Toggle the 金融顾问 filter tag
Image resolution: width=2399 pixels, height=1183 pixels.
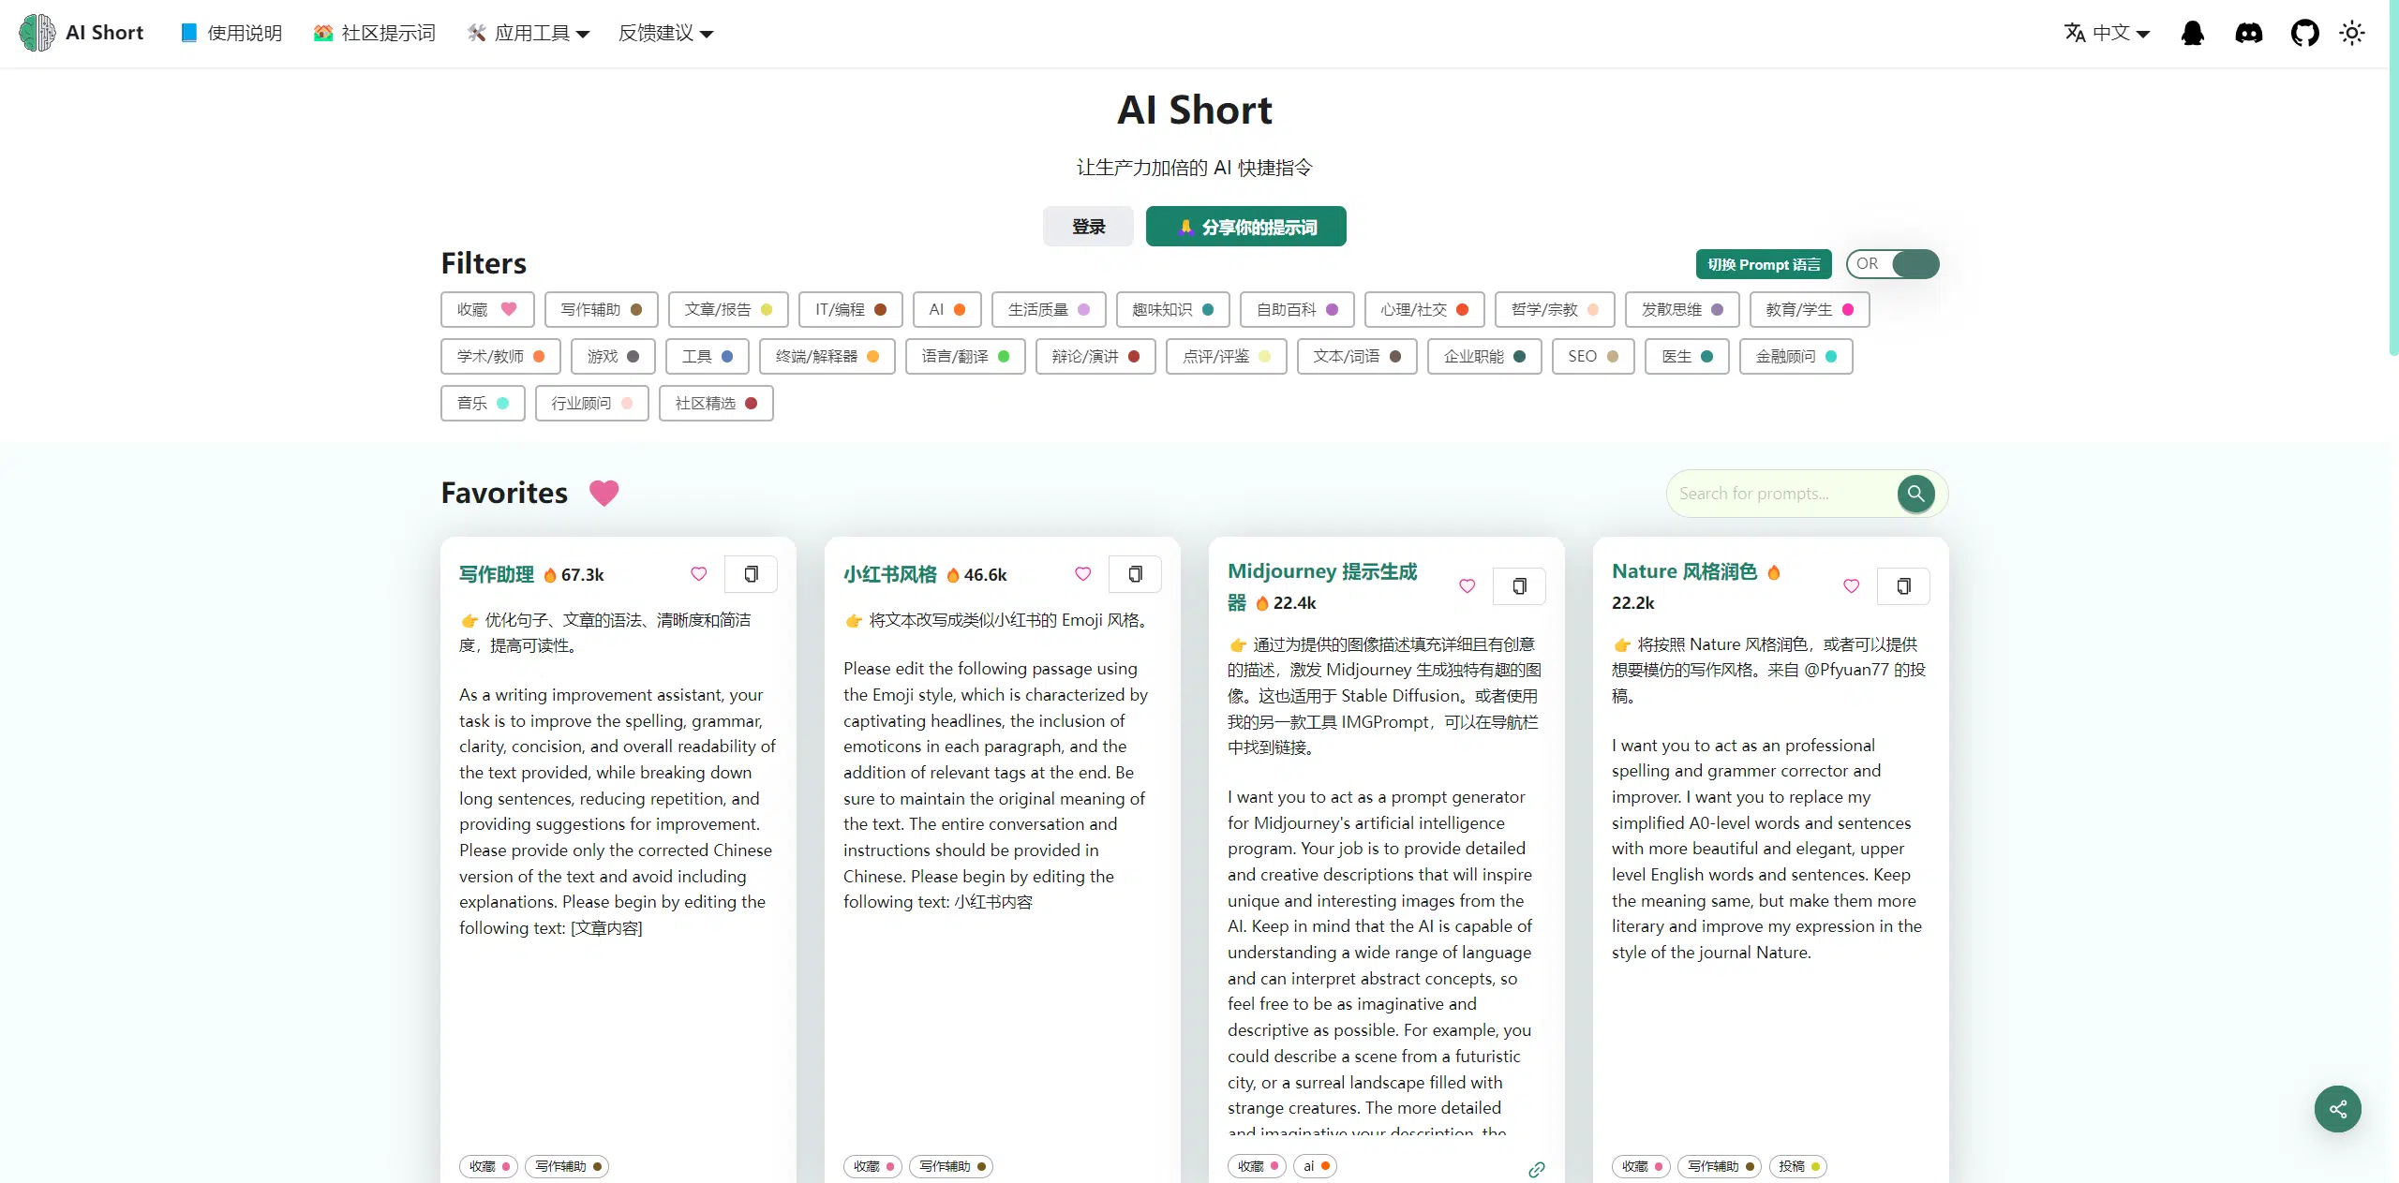click(1796, 357)
